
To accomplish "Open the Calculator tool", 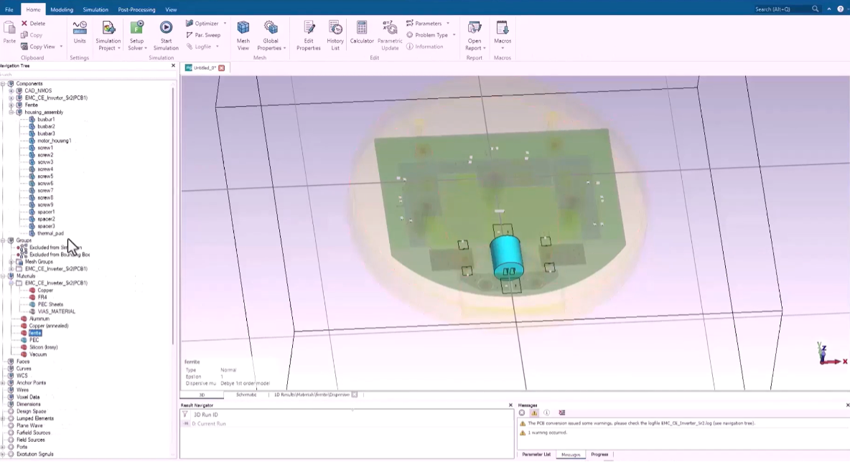I will (362, 29).
